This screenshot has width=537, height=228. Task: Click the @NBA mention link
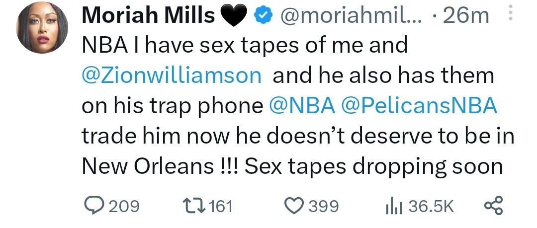(x=301, y=106)
